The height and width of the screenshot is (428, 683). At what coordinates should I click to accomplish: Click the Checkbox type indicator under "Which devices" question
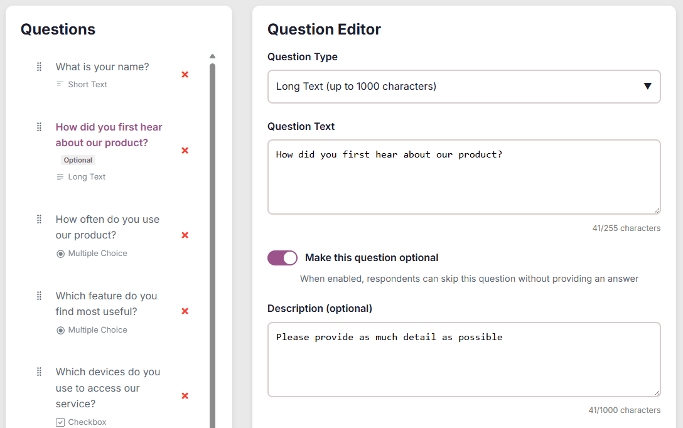click(x=60, y=422)
